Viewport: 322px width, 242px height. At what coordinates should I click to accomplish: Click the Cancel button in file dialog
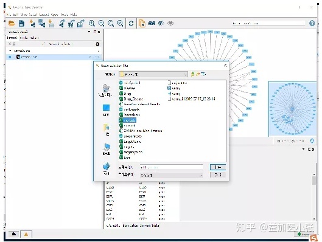pos(218,175)
